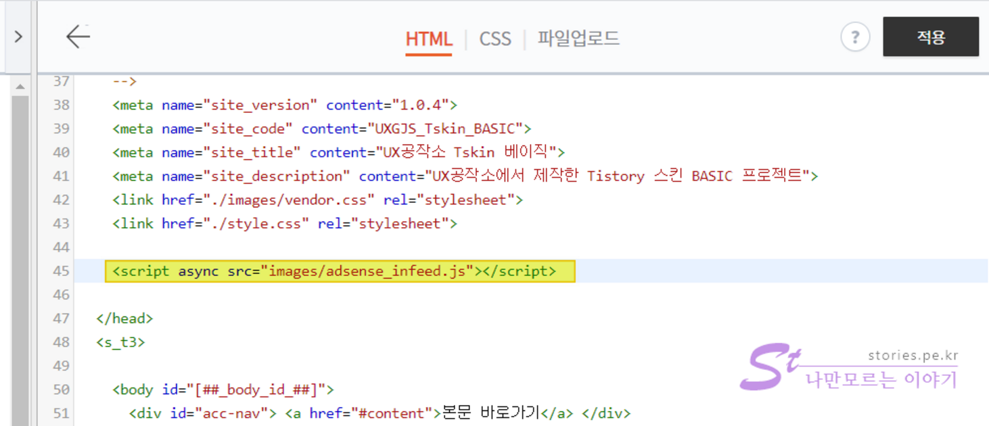Click line number 45 in gutter
The height and width of the screenshot is (426, 989).
(x=61, y=271)
